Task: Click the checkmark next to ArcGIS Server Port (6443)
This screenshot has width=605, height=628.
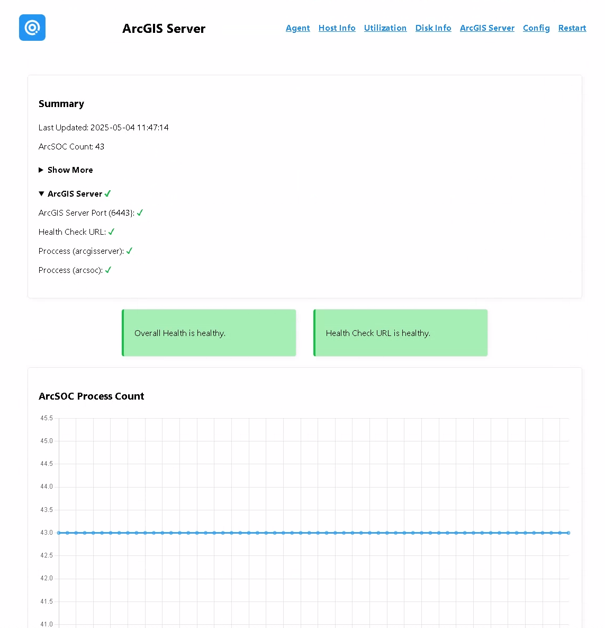Action: click(140, 213)
